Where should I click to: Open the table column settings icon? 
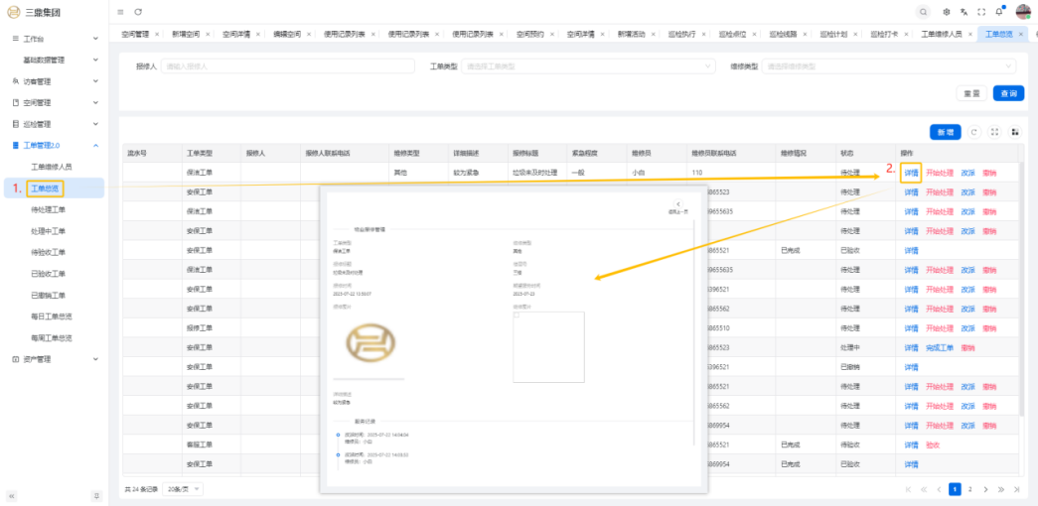click(x=1015, y=131)
